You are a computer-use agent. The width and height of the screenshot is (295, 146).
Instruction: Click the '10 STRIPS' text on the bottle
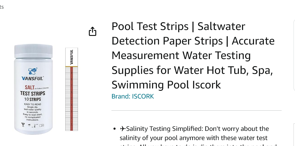pyautogui.click(x=33, y=99)
